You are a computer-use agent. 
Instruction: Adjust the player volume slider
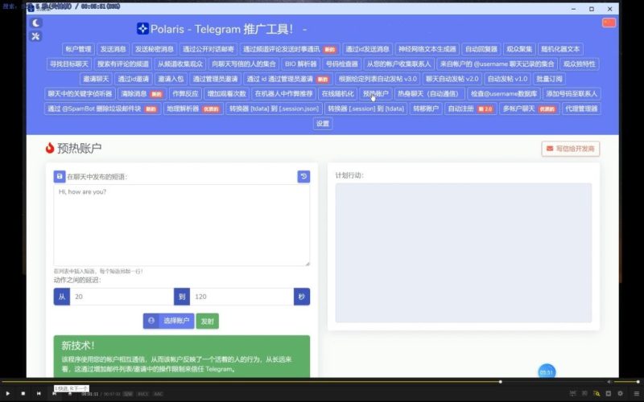tap(627, 381)
